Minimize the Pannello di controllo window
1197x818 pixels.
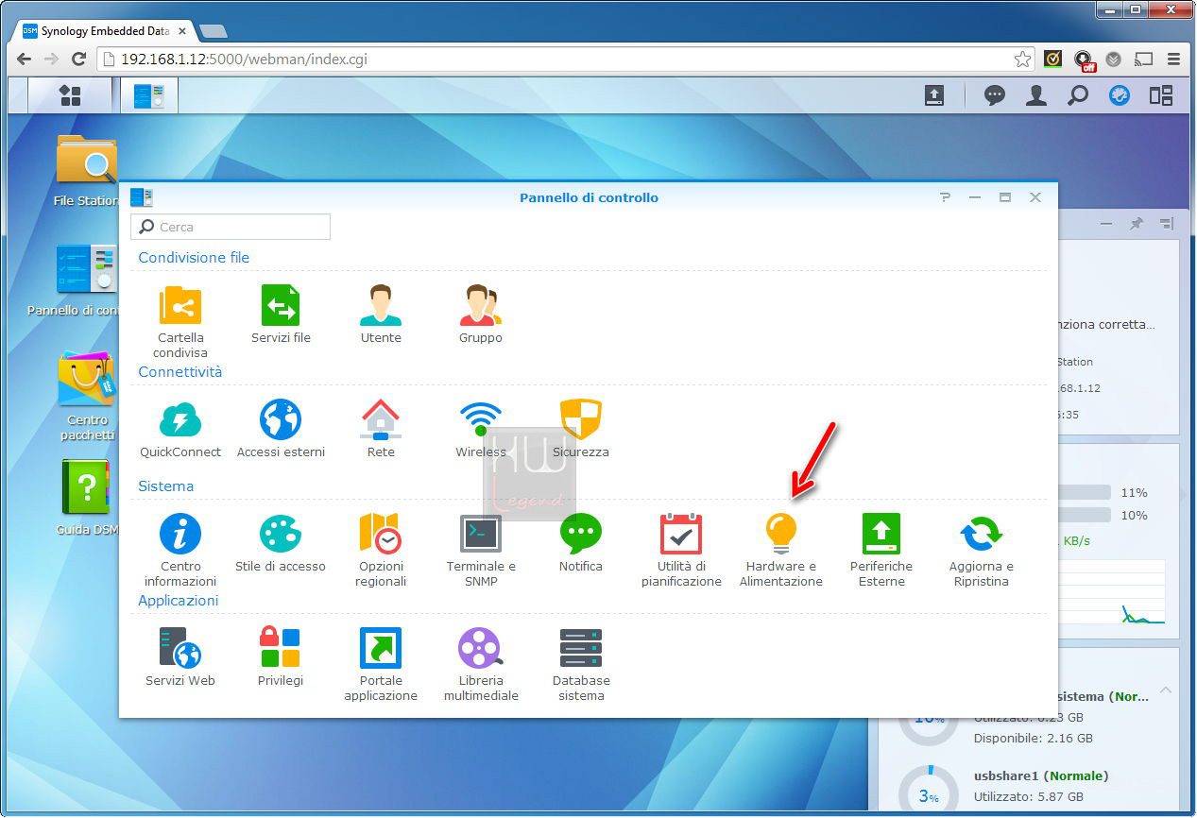(x=975, y=197)
